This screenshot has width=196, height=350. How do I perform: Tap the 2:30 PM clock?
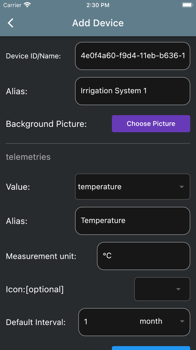click(x=98, y=5)
